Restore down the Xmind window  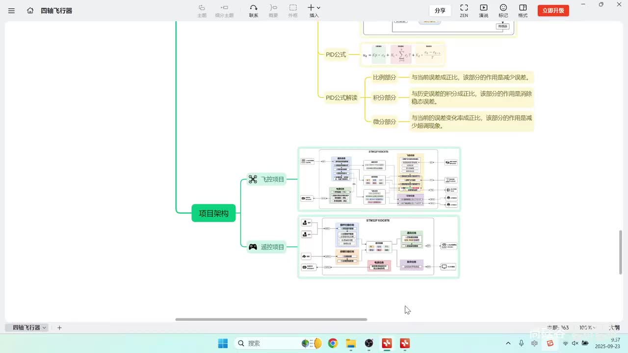pyautogui.click(x=601, y=4)
